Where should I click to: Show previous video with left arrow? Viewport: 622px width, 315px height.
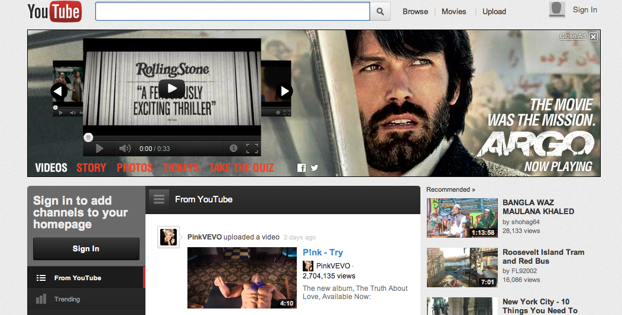pos(59,91)
